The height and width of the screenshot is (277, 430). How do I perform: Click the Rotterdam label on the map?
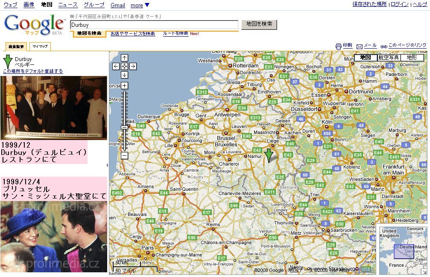coord(246,66)
